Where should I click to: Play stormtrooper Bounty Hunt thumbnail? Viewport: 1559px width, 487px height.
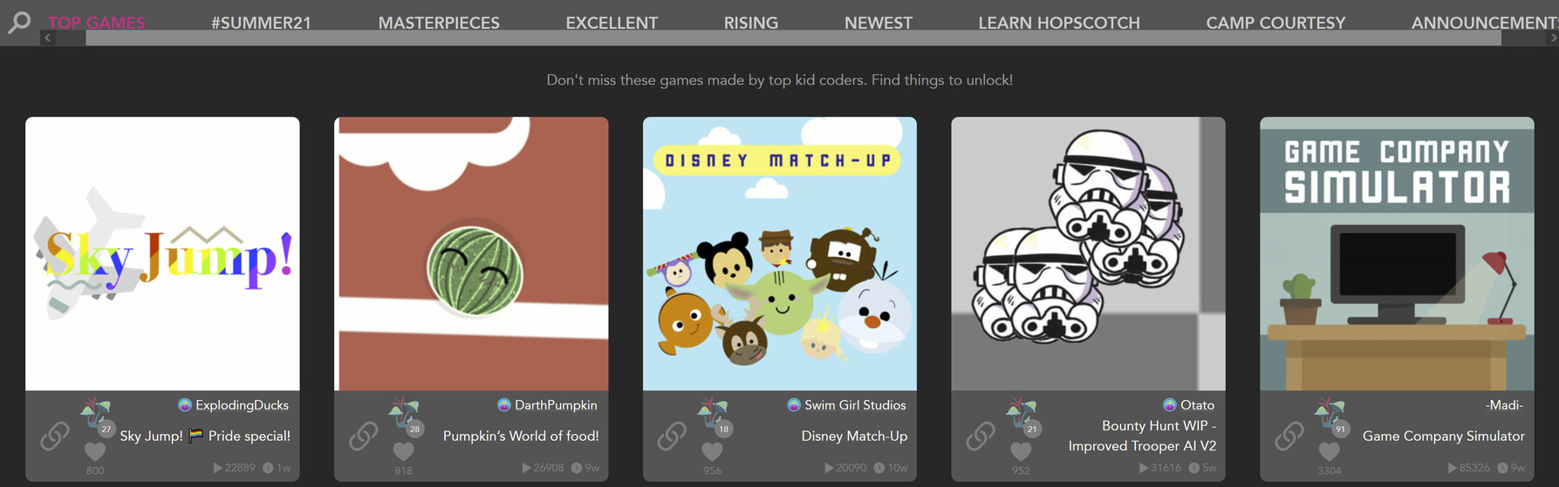[x=1088, y=254]
